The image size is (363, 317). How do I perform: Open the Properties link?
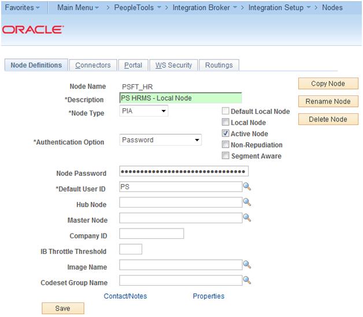pos(209,296)
